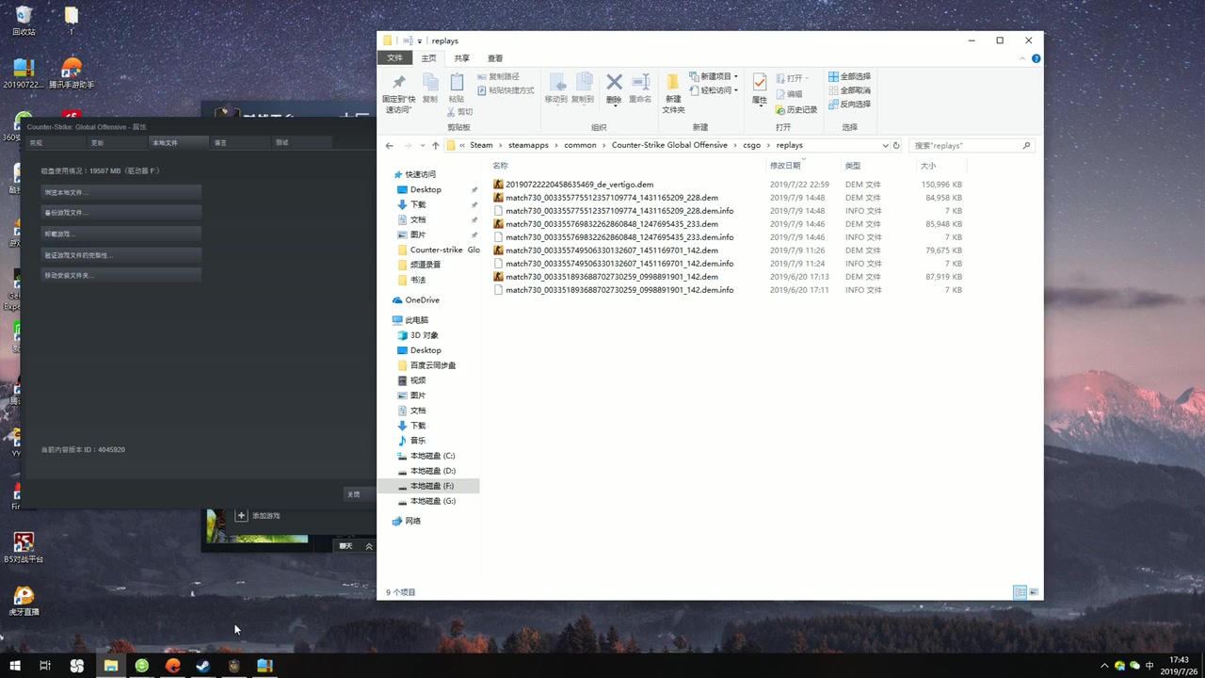1205x678 pixels.
Task: Click the Edit (编辑) ribbon item
Action: tap(790, 94)
